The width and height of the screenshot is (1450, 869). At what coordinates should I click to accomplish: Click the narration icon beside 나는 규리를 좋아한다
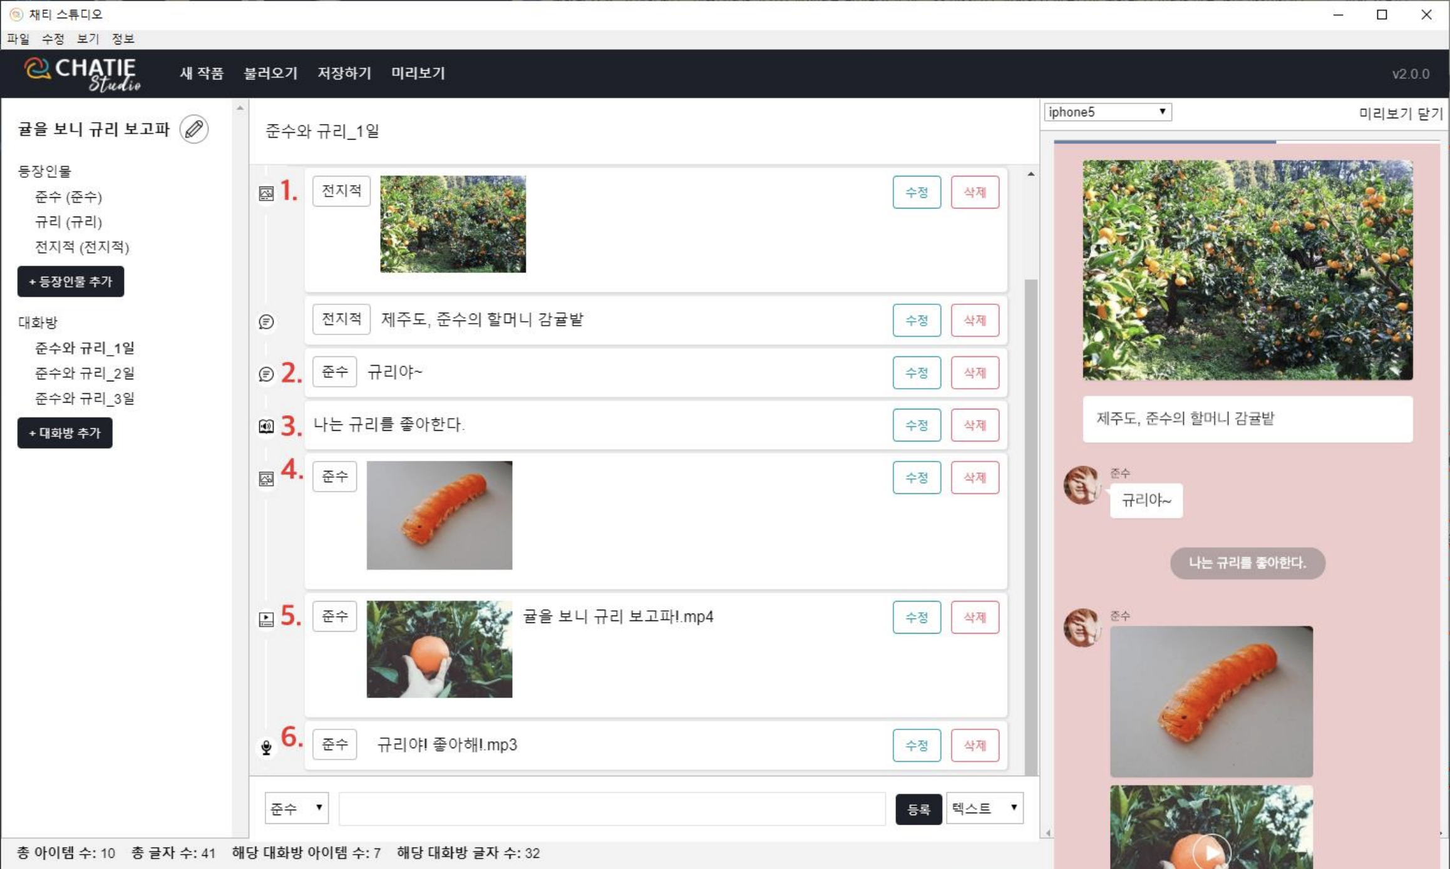tap(267, 426)
